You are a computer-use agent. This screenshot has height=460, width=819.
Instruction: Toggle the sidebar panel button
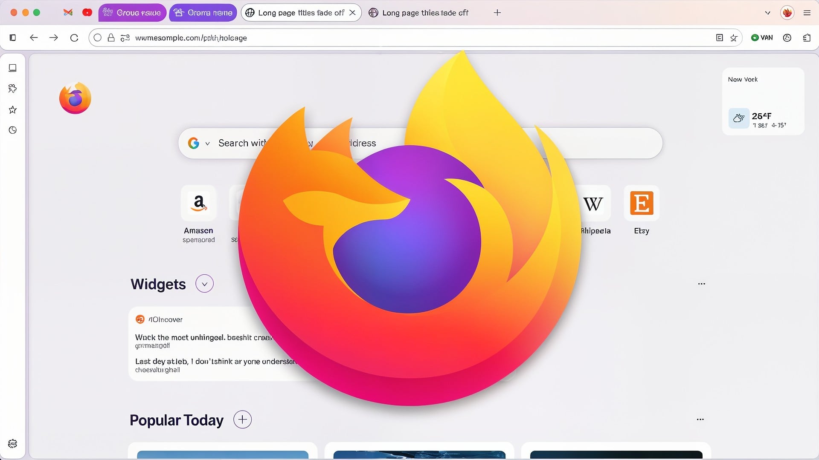(x=13, y=38)
